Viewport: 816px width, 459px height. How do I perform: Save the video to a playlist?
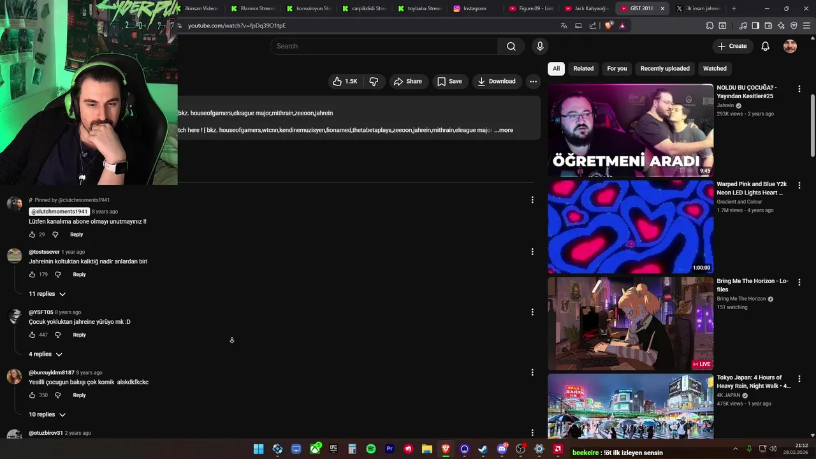point(449,81)
